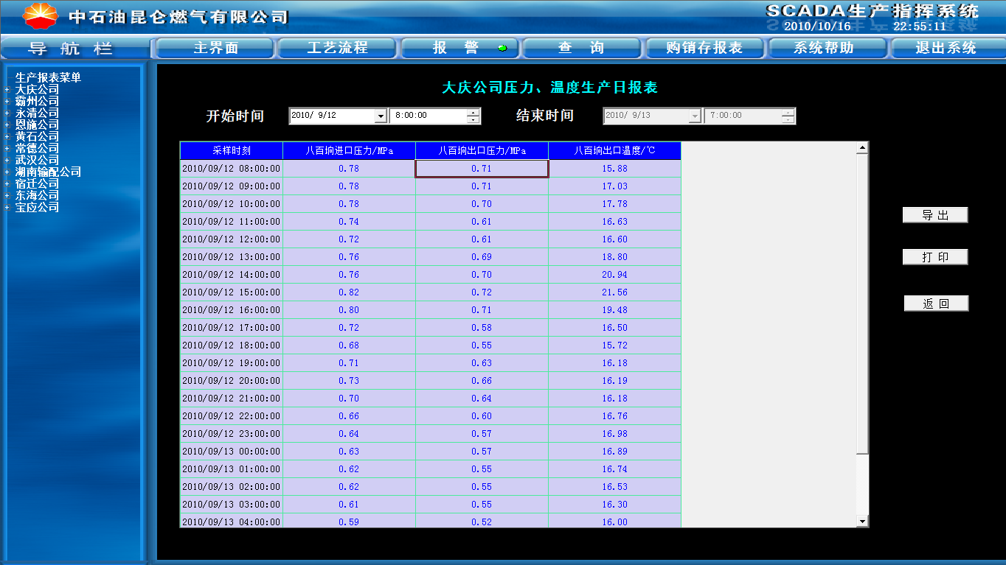Click the table scrollbar's down arrow

point(863,522)
